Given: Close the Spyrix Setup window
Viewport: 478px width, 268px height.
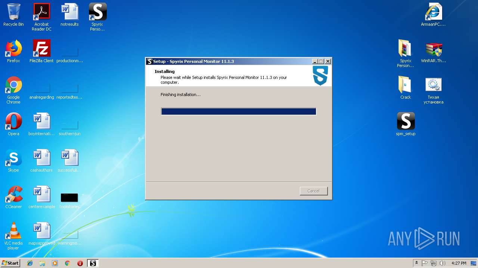Looking at the screenshot, I should click(x=328, y=61).
